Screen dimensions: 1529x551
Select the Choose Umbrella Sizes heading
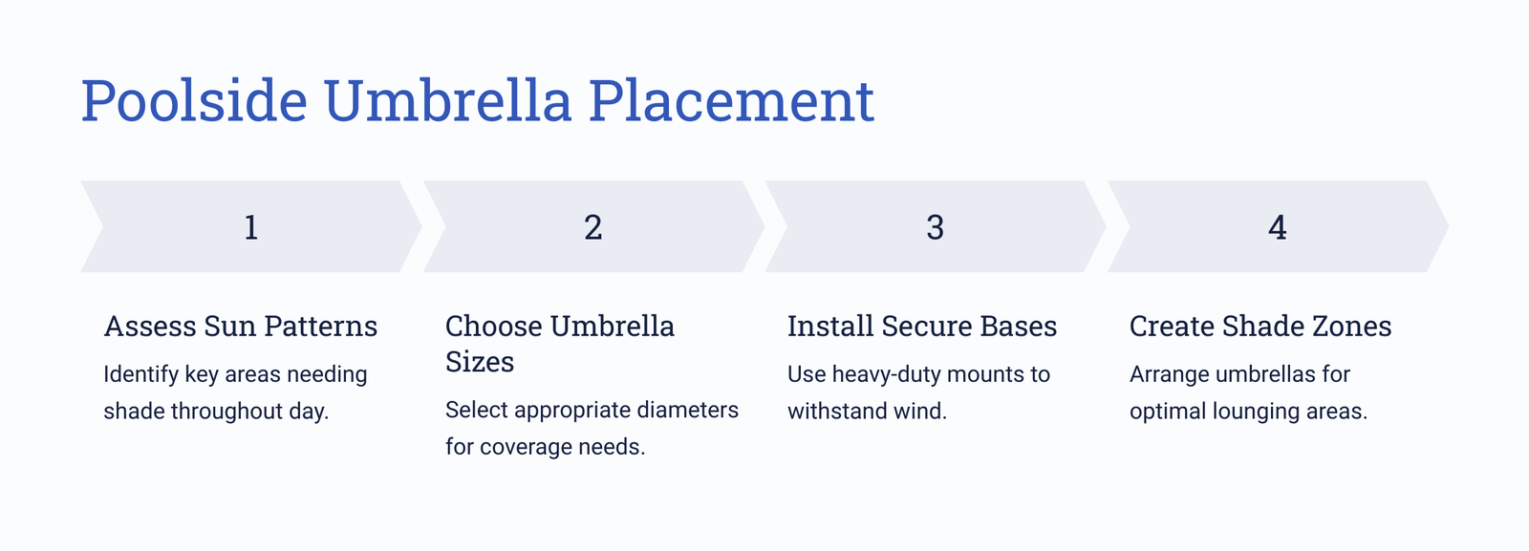(x=560, y=344)
